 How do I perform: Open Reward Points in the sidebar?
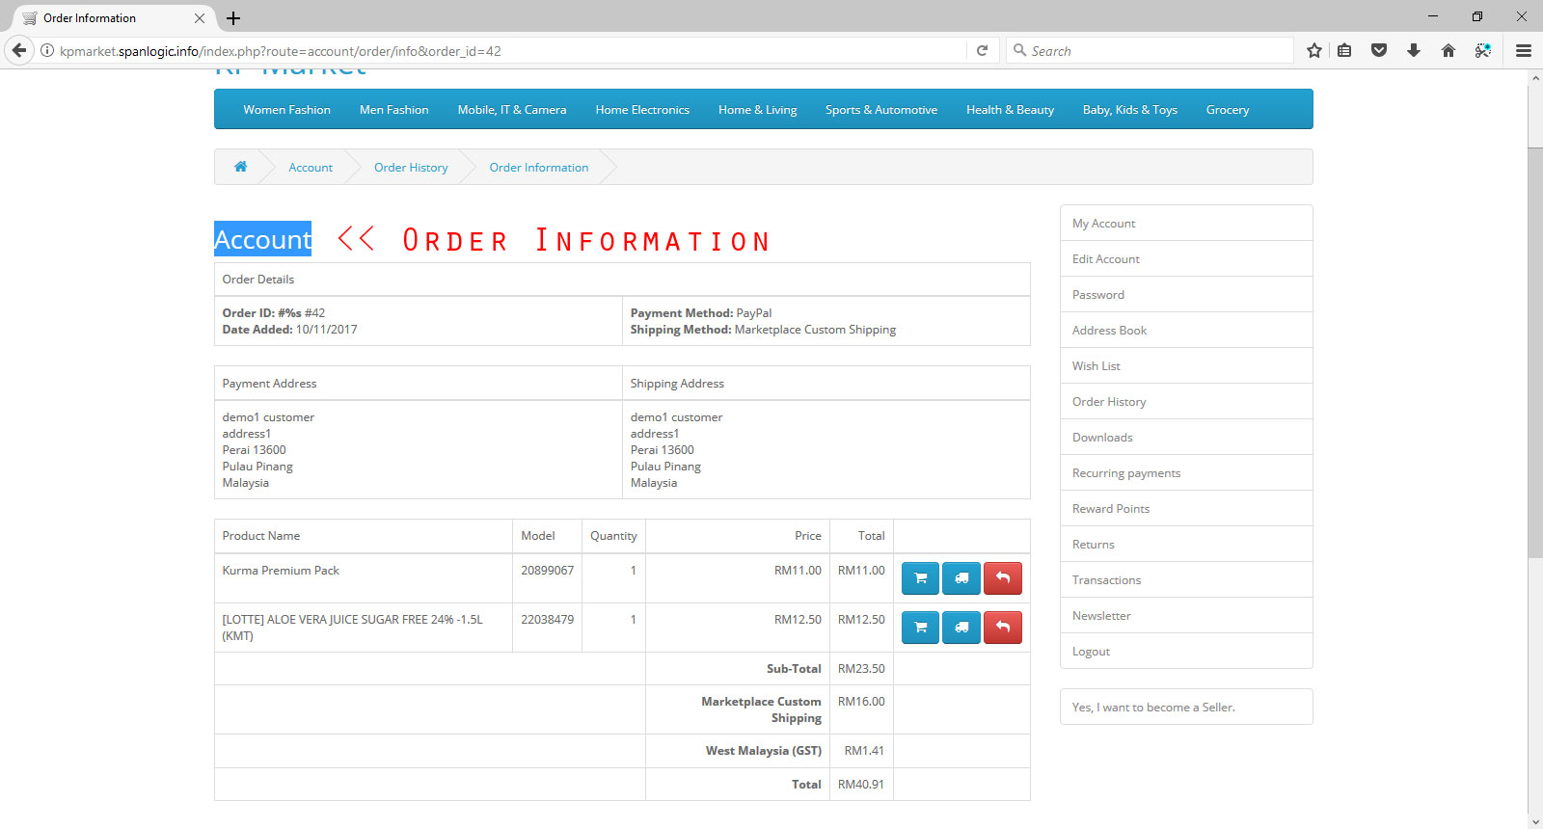tap(1186, 509)
